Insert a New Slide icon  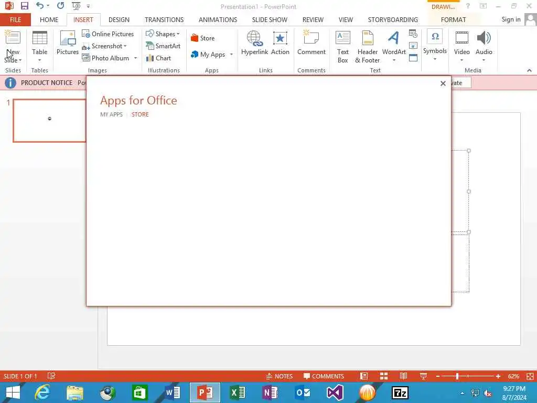pyautogui.click(x=13, y=38)
